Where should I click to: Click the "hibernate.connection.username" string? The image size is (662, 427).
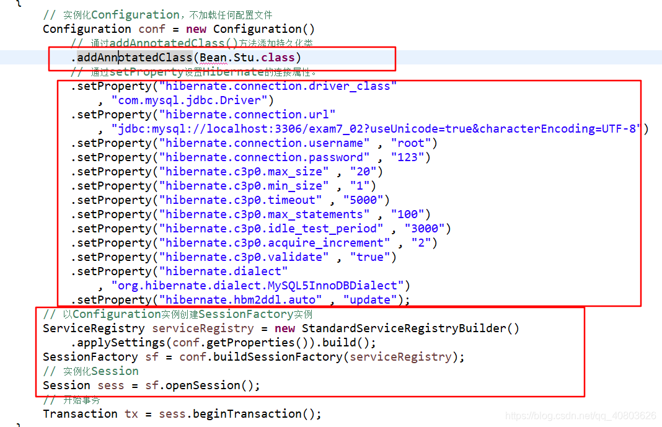[x=264, y=143]
